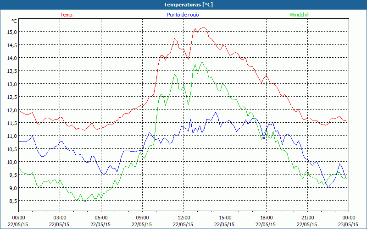The width and height of the screenshot is (367, 229).
Task: Click the 12:00 time axis label
Action: [184, 218]
